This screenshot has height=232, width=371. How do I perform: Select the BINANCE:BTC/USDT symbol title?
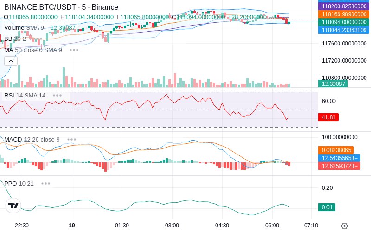[61, 7]
